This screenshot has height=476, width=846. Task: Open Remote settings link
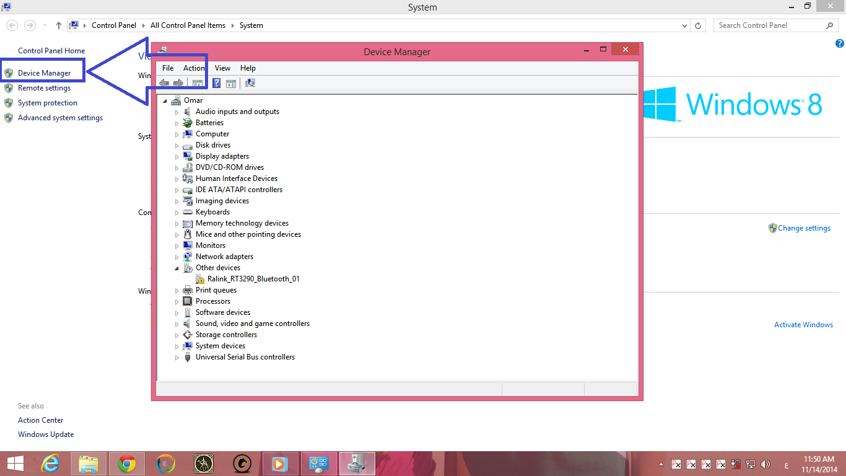[44, 88]
